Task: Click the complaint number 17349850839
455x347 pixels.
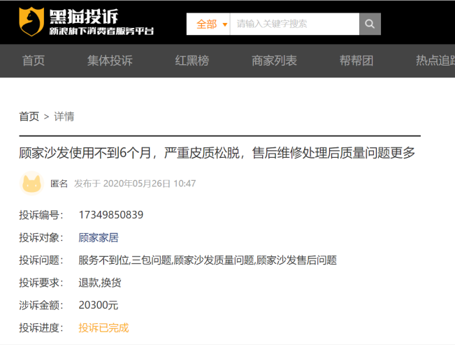Action: [x=111, y=214]
